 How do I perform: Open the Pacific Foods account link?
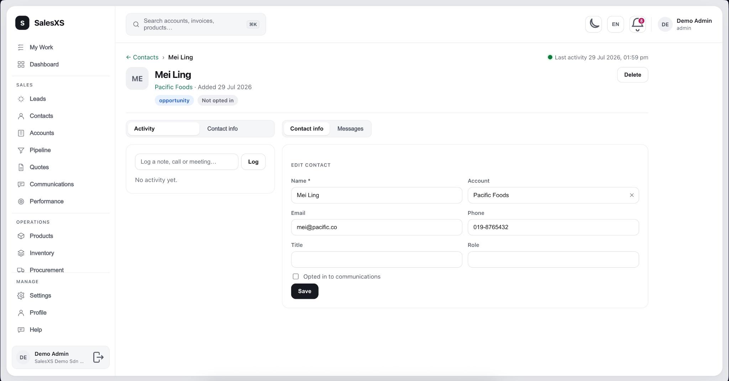pos(174,87)
